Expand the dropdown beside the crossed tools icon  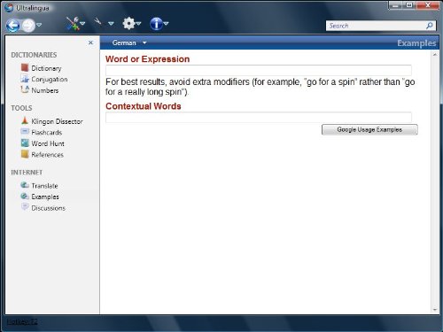82,23
